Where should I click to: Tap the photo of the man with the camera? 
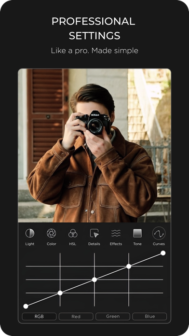tap(94, 145)
